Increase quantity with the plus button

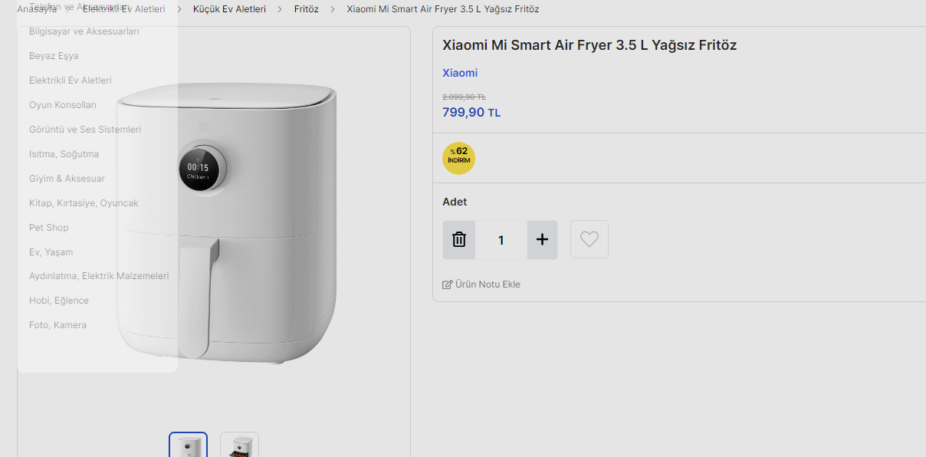click(542, 240)
